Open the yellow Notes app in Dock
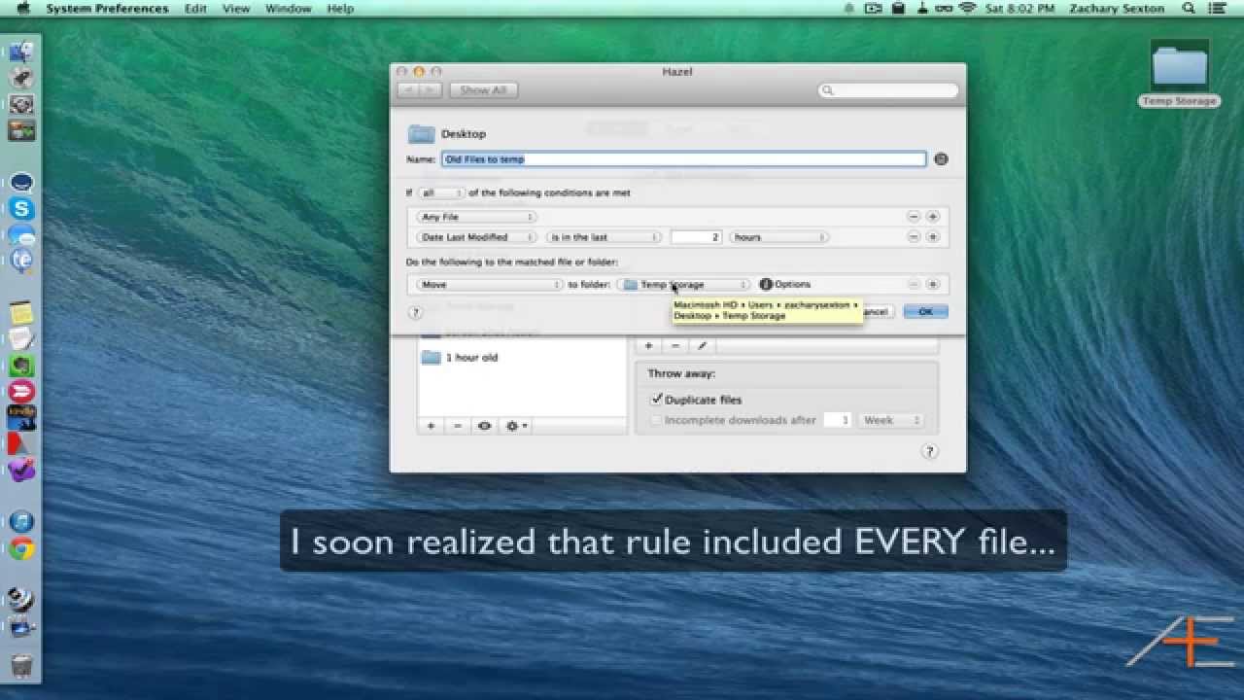 [21, 313]
